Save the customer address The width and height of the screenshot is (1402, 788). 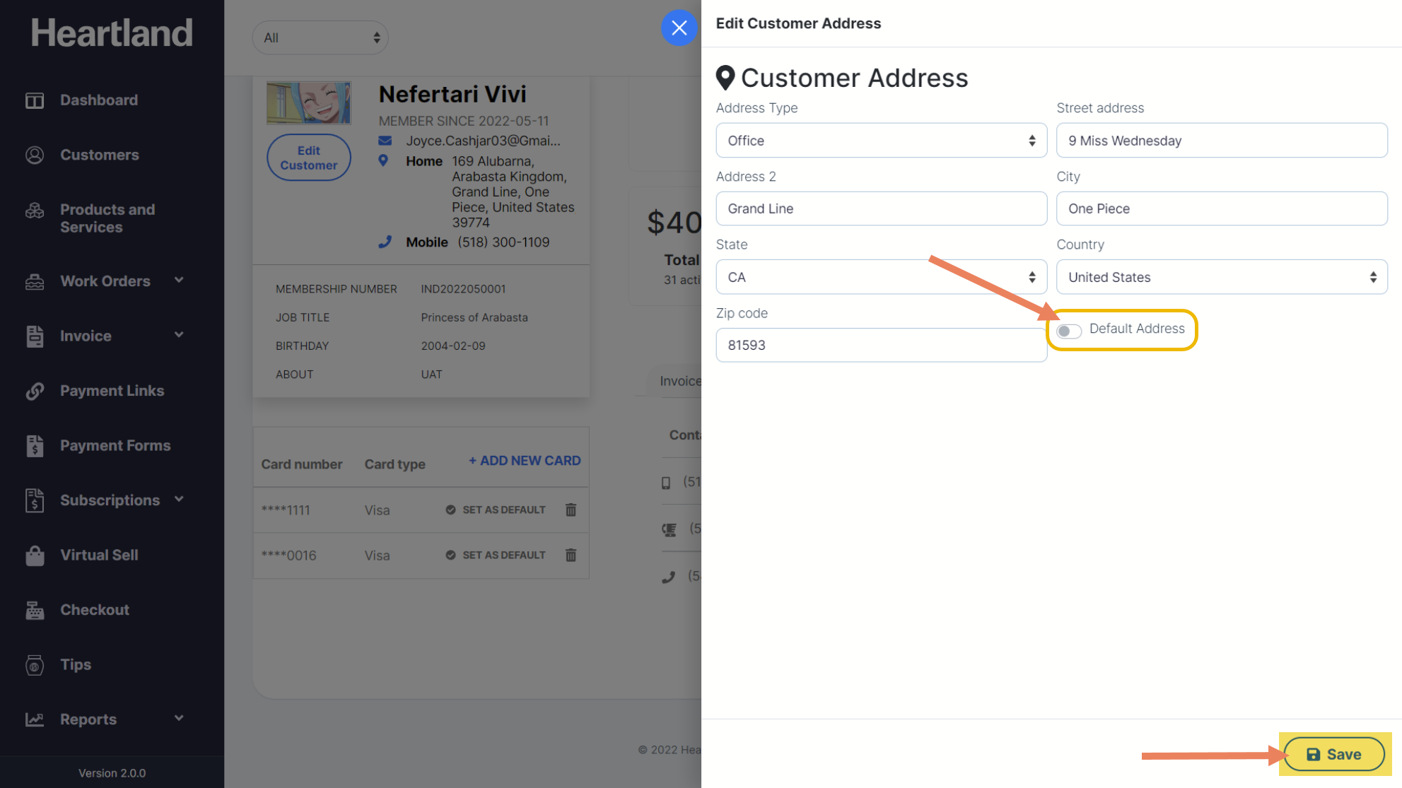[1333, 754]
